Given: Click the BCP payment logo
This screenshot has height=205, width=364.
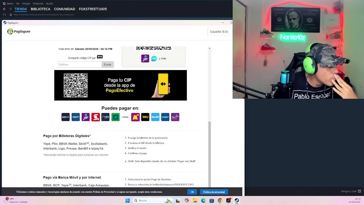Looking at the screenshot, I should tap(76, 117).
